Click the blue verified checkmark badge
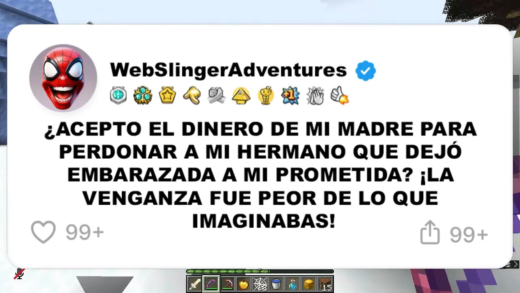This screenshot has width=520, height=293. [366, 71]
